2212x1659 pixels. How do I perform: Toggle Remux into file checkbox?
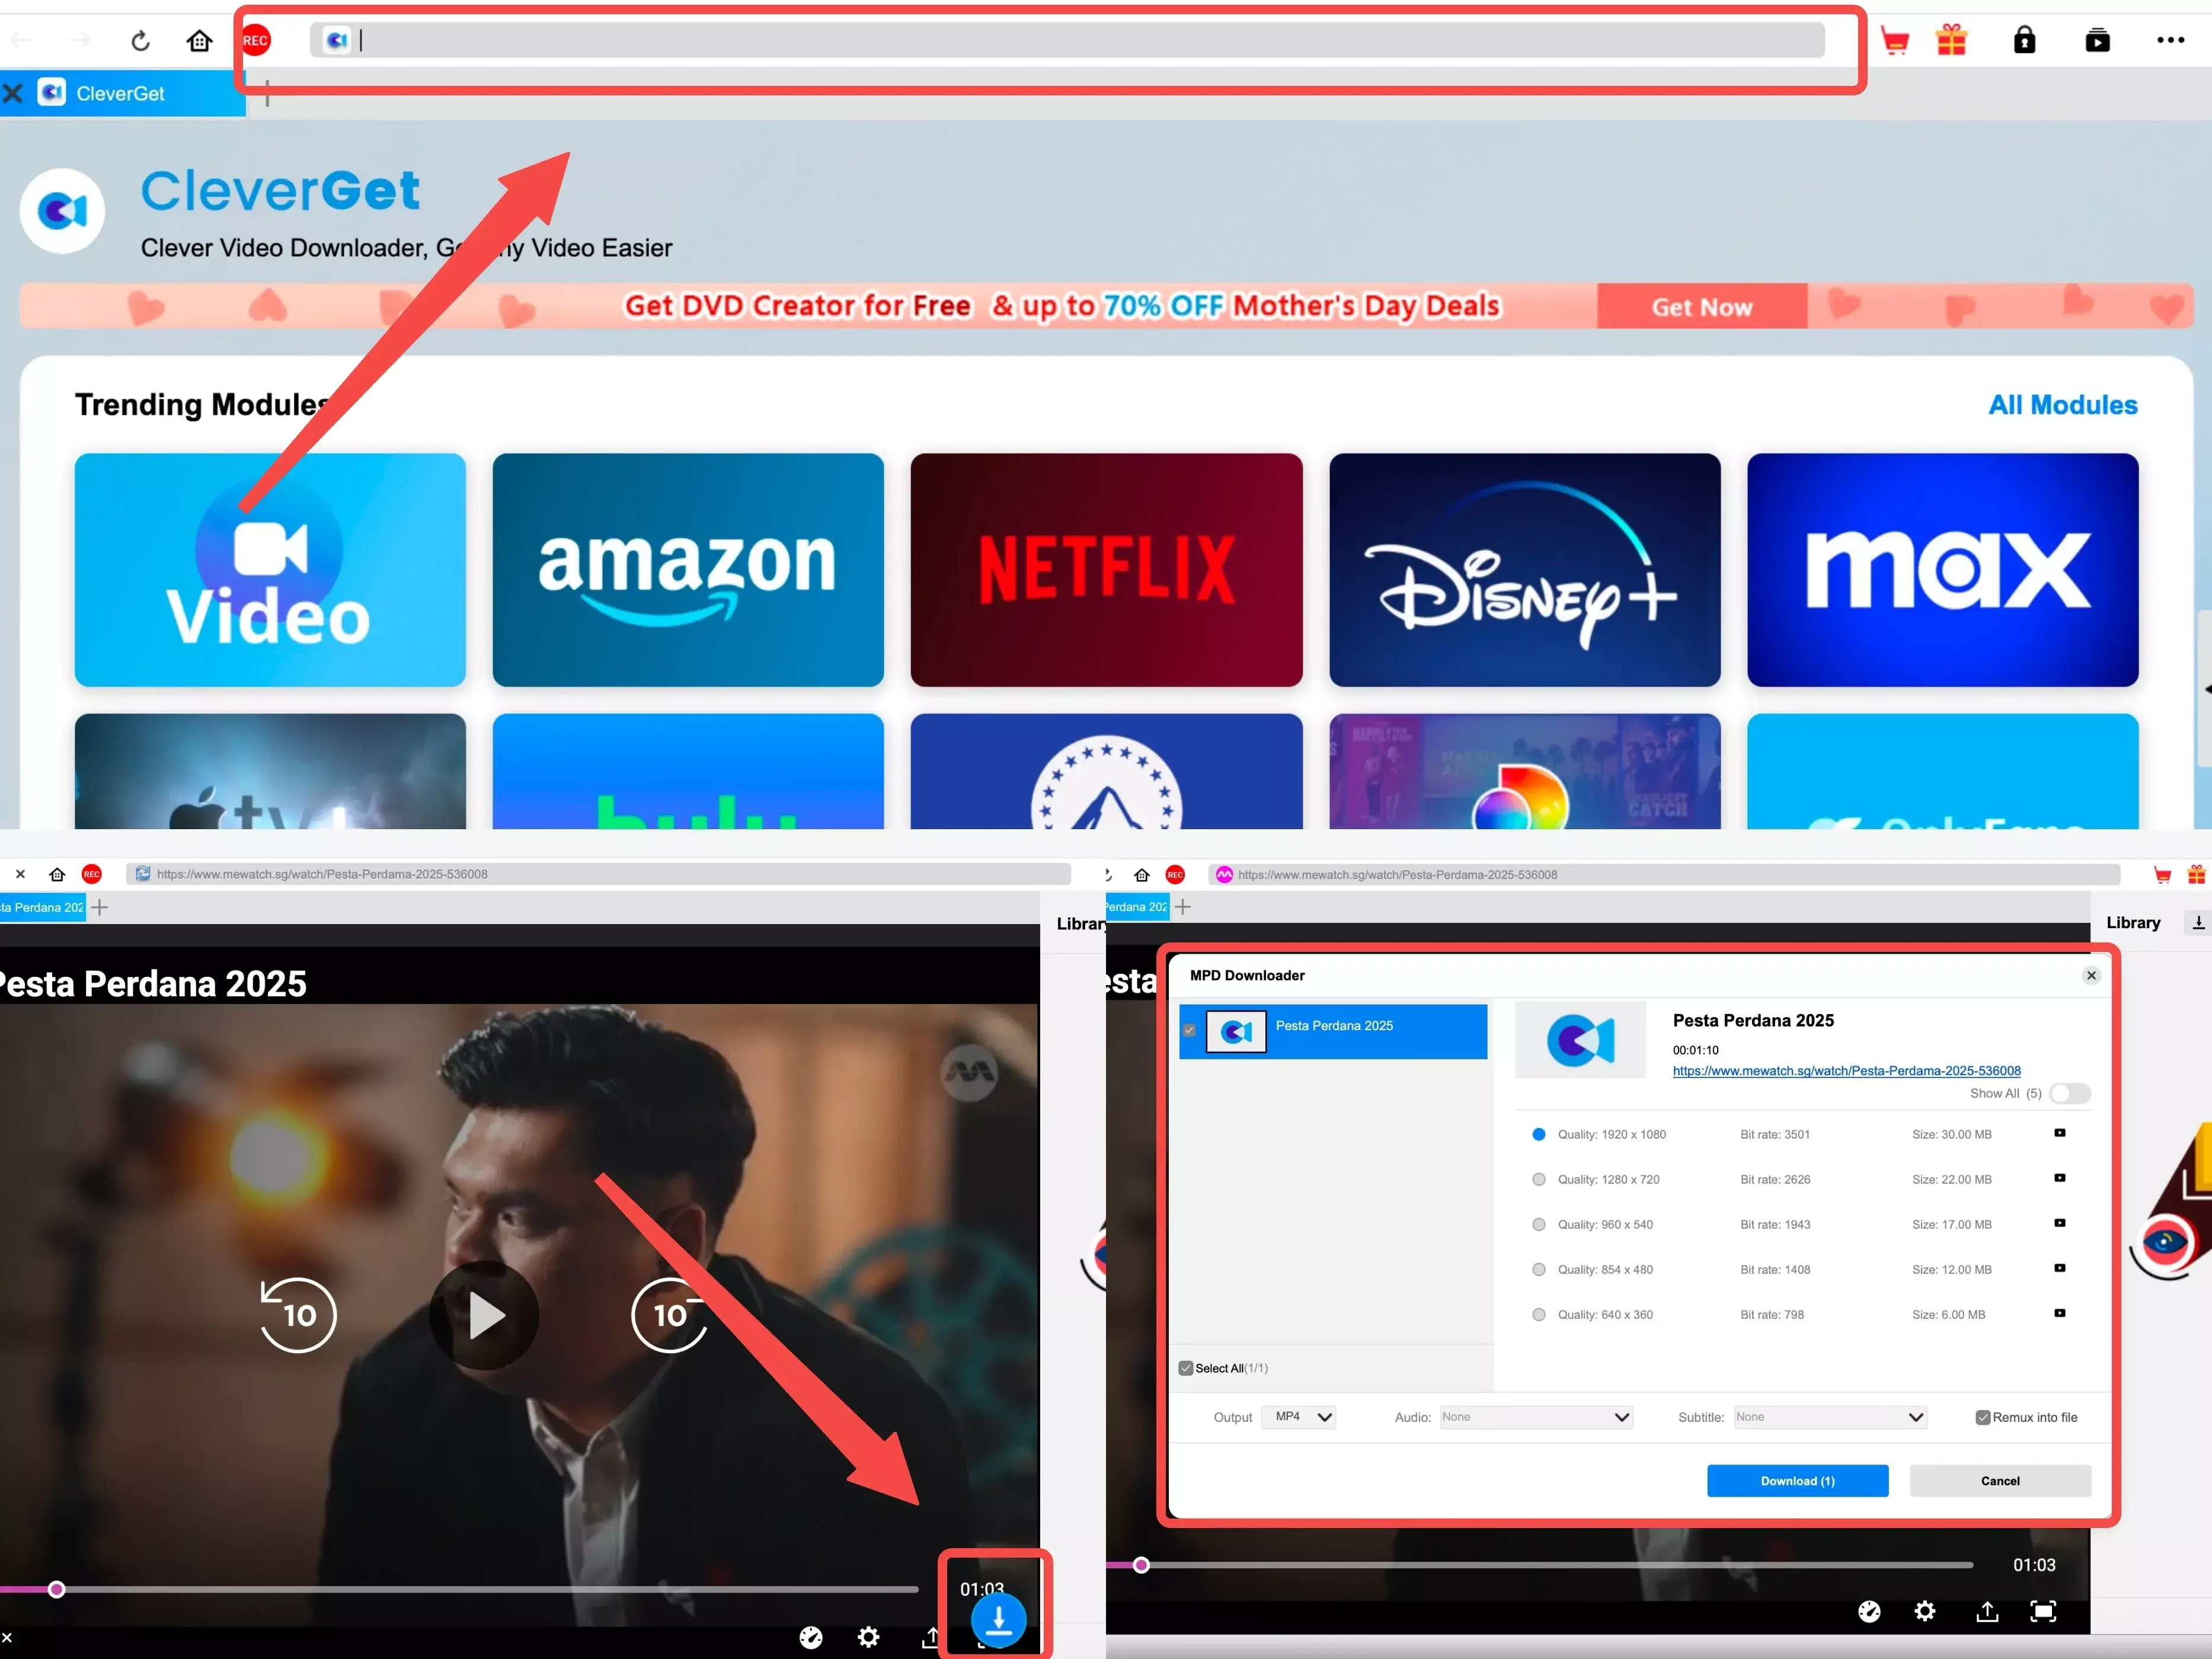[x=1982, y=1417]
